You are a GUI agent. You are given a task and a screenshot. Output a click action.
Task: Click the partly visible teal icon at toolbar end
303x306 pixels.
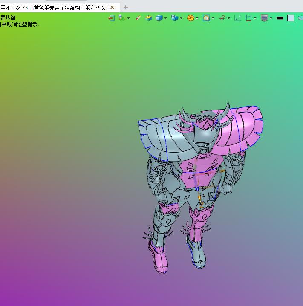(300, 18)
